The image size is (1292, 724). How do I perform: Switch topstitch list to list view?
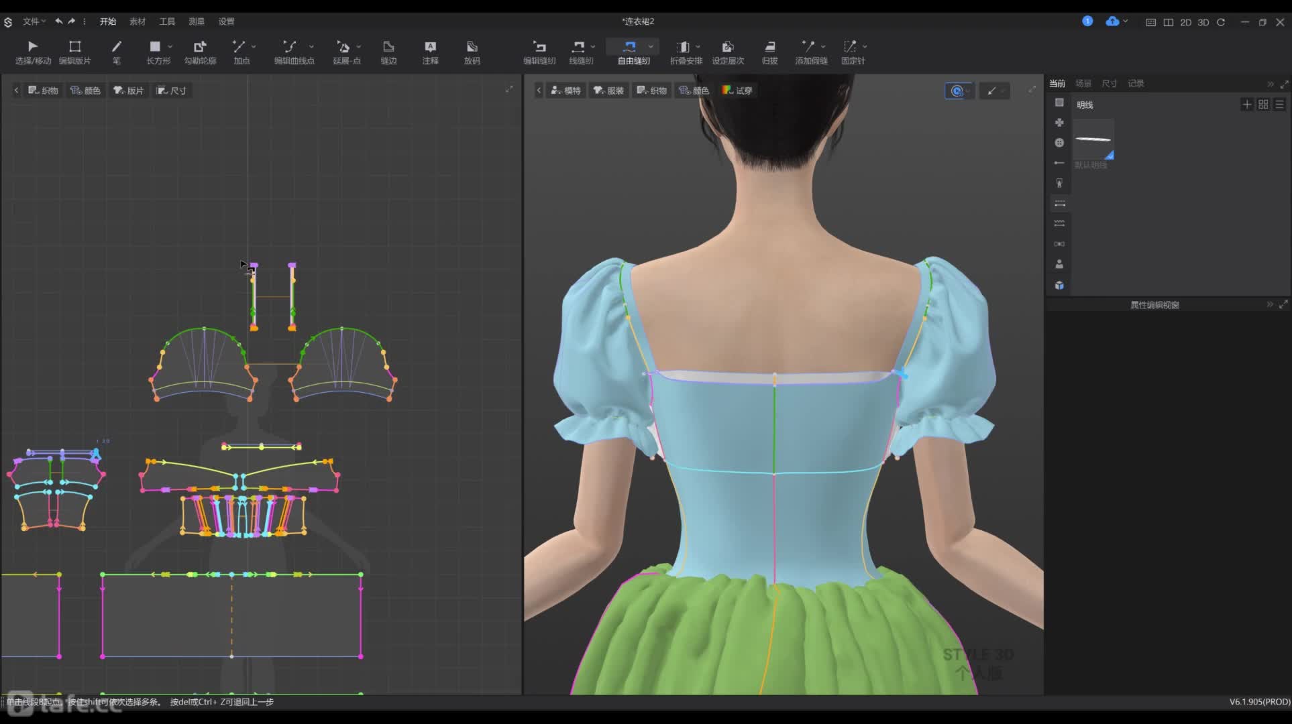1279,105
